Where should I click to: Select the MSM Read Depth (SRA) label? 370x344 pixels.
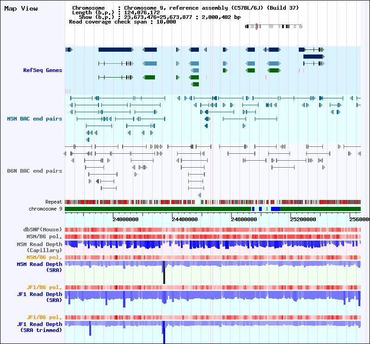[x=39, y=266]
